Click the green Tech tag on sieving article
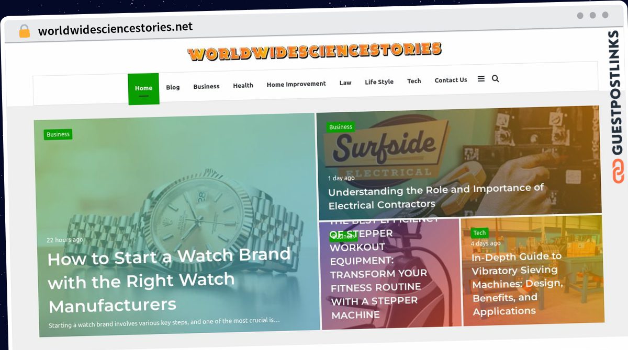The height and width of the screenshot is (350, 628). tap(479, 233)
